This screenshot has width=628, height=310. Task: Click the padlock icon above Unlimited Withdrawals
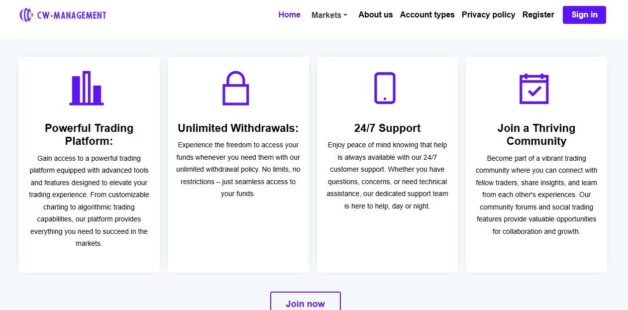(x=236, y=89)
